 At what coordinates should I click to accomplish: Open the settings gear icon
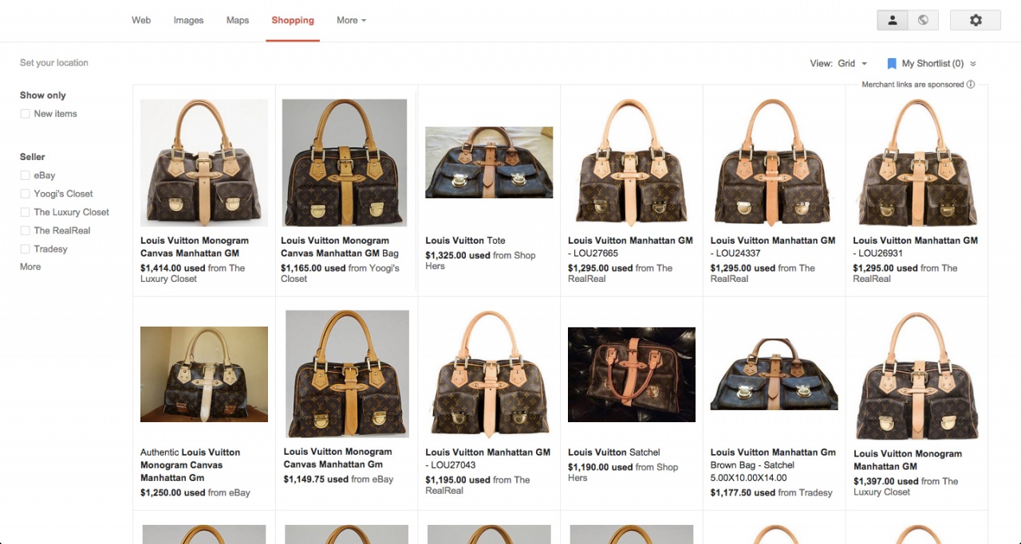(976, 21)
